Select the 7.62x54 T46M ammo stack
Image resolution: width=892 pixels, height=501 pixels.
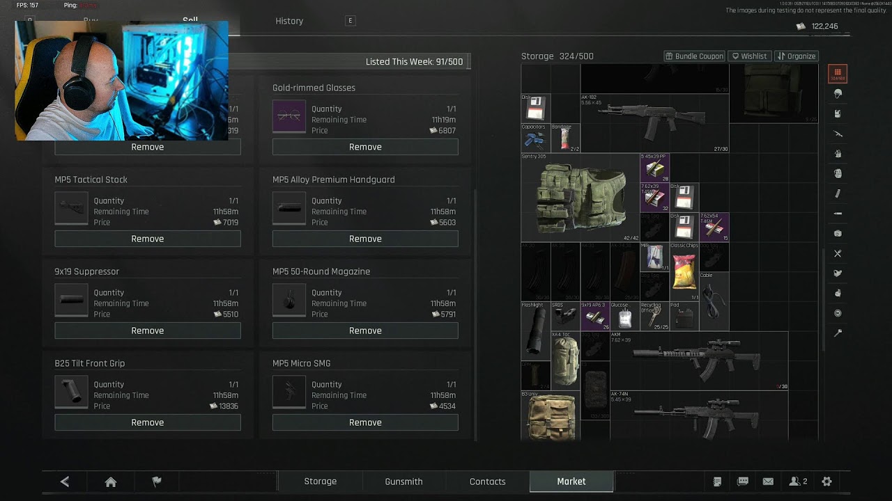[714, 227]
